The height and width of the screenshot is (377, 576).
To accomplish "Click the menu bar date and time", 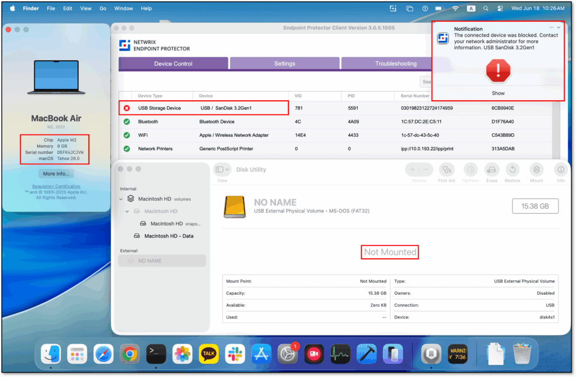I will coord(538,8).
